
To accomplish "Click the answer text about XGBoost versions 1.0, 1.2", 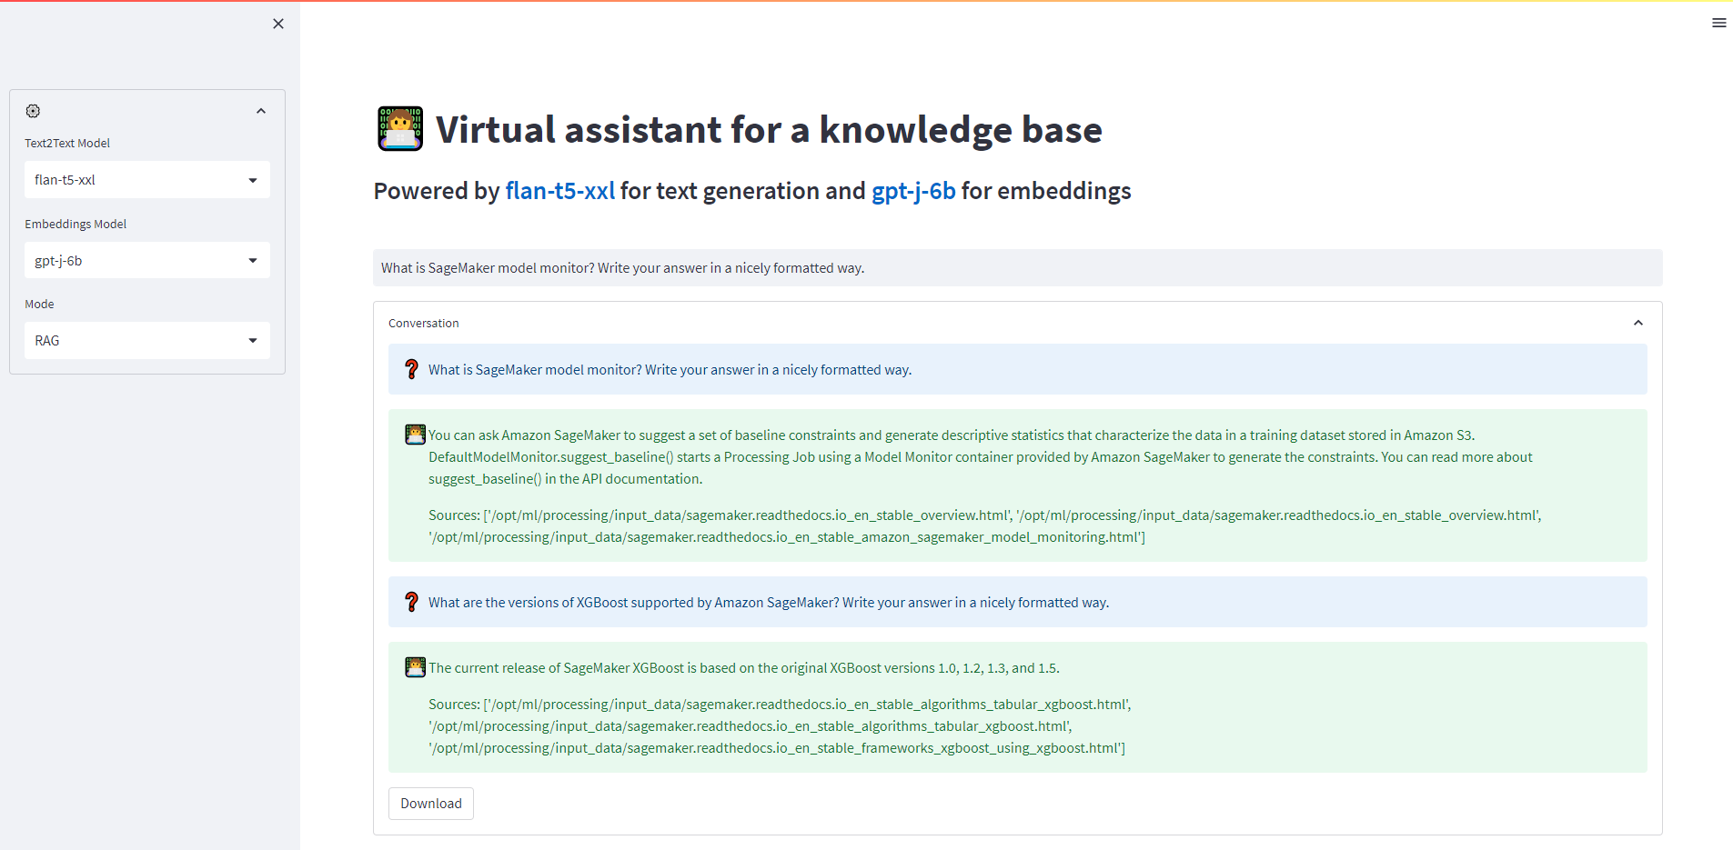I will click(x=744, y=668).
